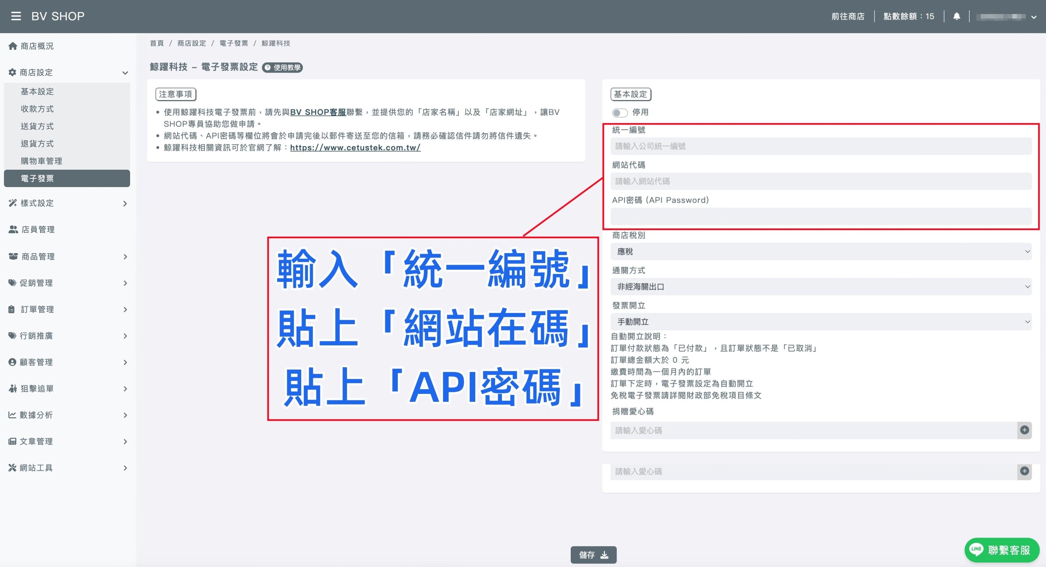Click the tag icon beside 促銷管理
1046x567 pixels.
12,283
